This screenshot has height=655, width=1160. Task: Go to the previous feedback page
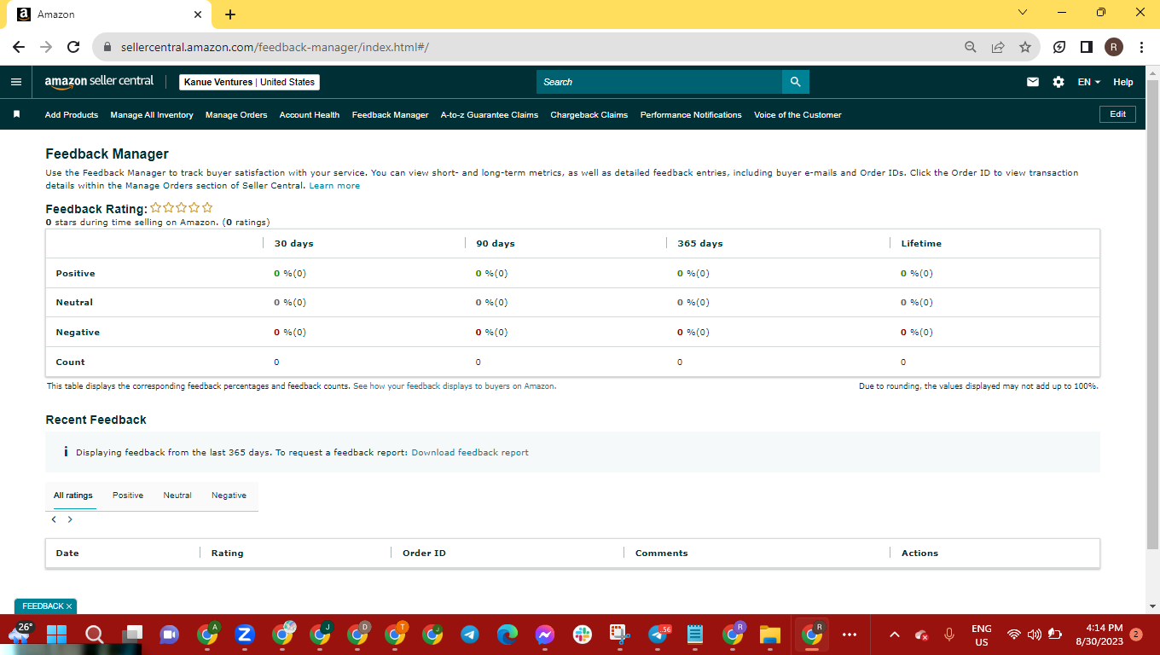pyautogui.click(x=54, y=519)
